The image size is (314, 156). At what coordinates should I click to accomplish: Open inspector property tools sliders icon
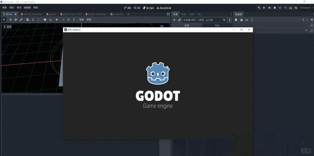click(312, 31)
